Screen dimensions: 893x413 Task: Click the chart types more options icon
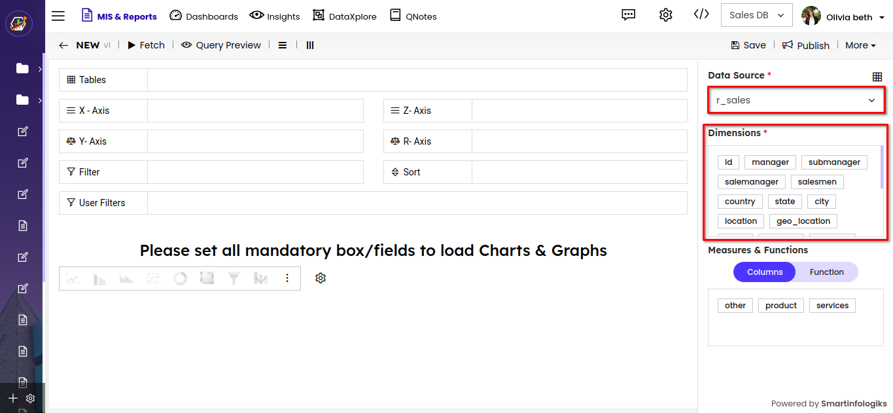(x=287, y=278)
